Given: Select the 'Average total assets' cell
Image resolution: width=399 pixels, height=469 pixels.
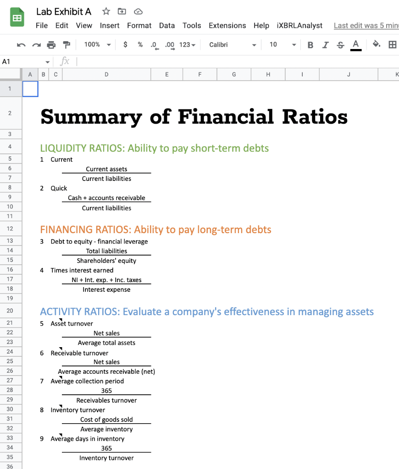Looking at the screenshot, I should tap(106, 343).
